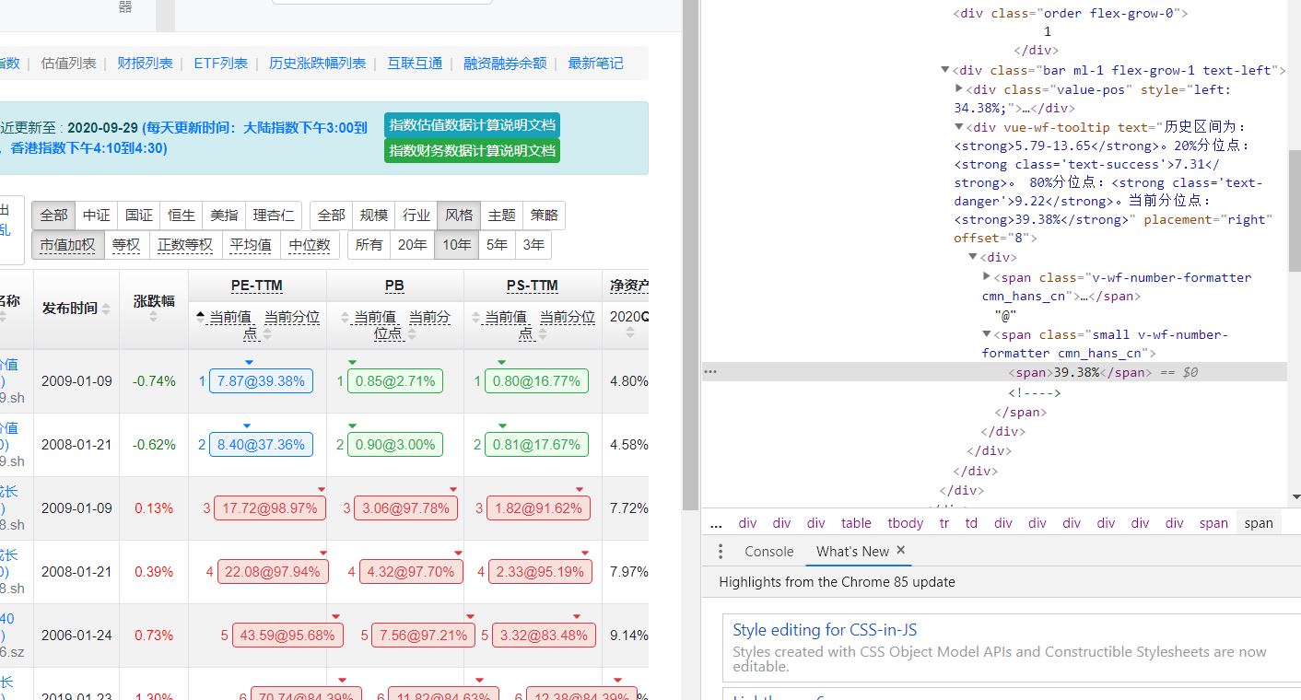Switch to Console drawer tab
This screenshot has height=700, width=1301.
pyautogui.click(x=768, y=551)
